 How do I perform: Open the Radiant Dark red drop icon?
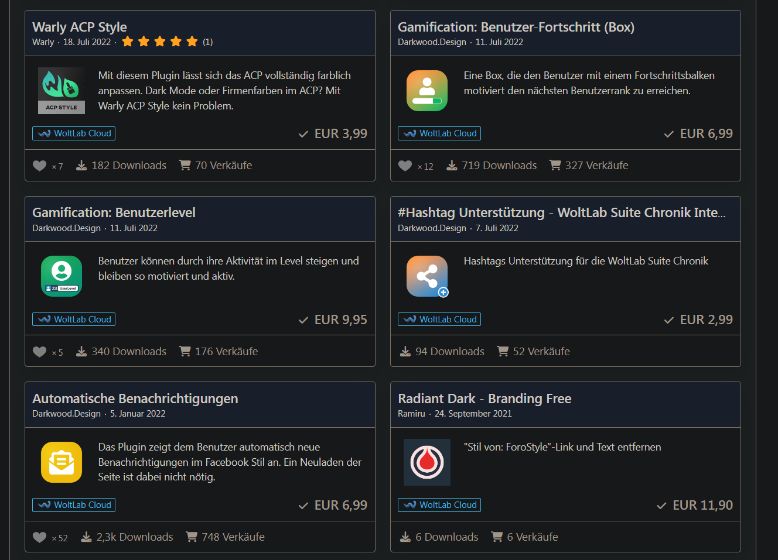pyautogui.click(x=426, y=462)
